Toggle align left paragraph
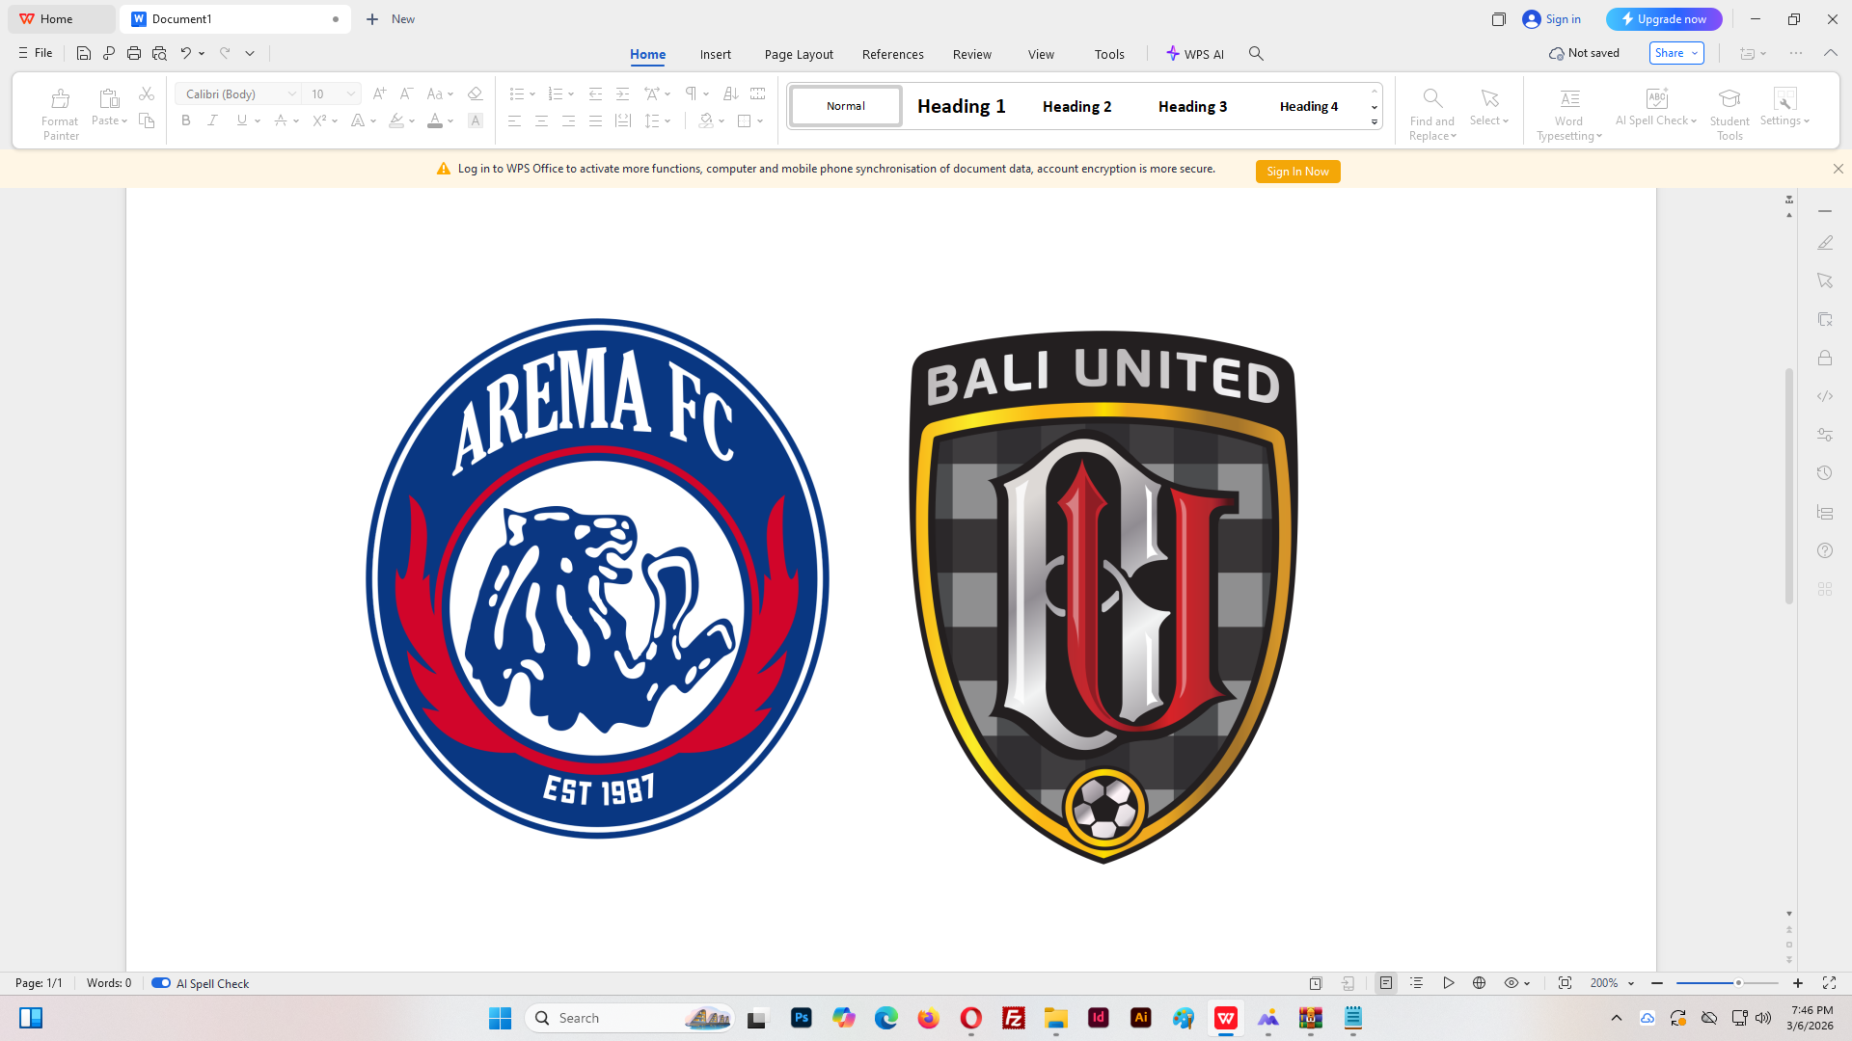Image resolution: width=1852 pixels, height=1041 pixels. [514, 120]
